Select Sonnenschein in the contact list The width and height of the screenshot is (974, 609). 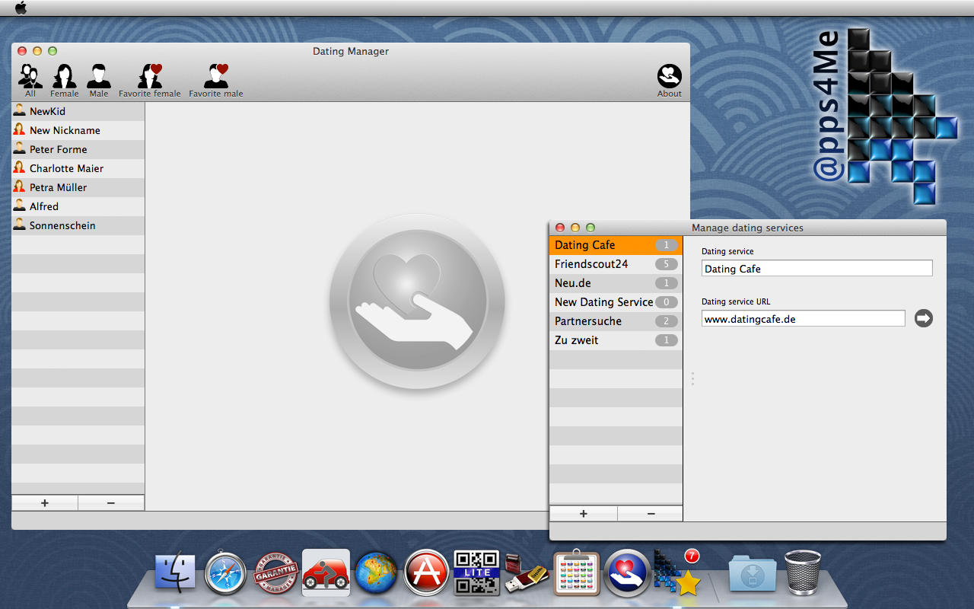point(62,225)
